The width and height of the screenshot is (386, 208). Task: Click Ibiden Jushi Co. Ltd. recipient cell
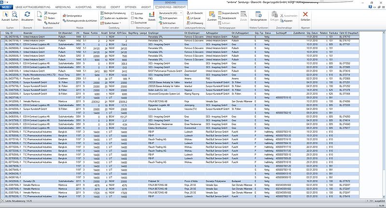(x=165, y=90)
